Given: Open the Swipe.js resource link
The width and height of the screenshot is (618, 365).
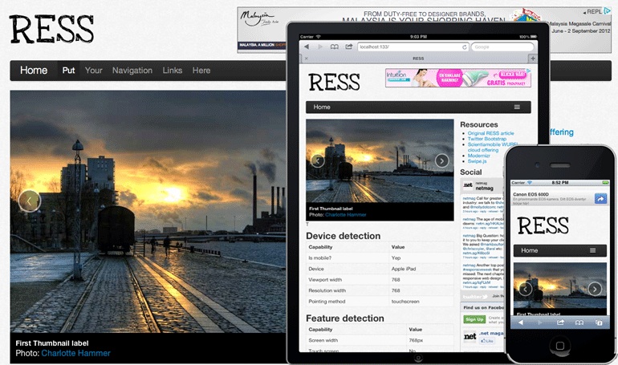Looking at the screenshot, I should pyautogui.click(x=477, y=161).
